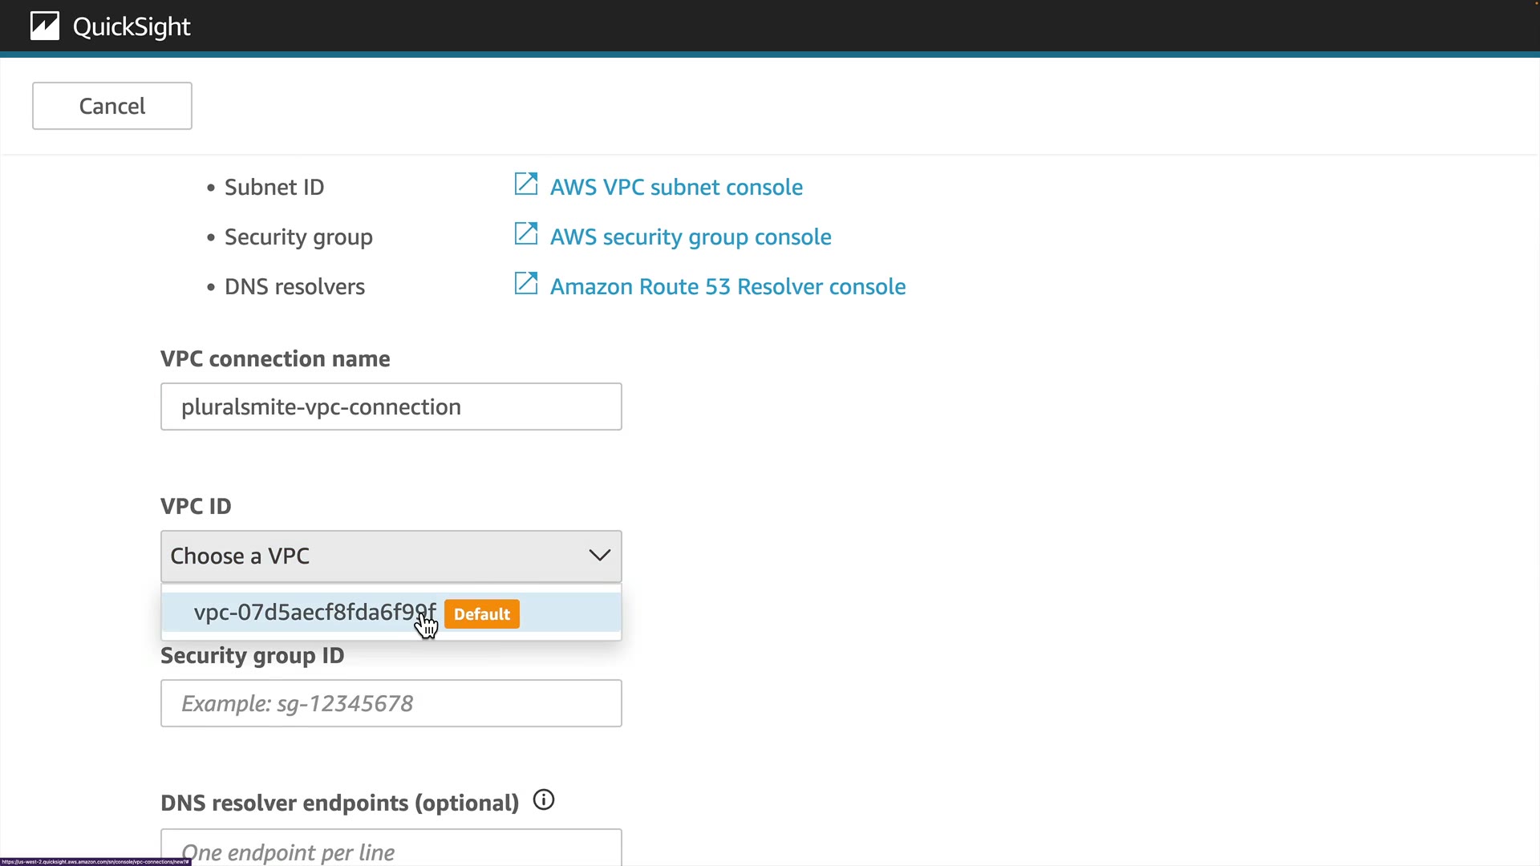Click external-link icon beside VPC subnet console

point(525,184)
